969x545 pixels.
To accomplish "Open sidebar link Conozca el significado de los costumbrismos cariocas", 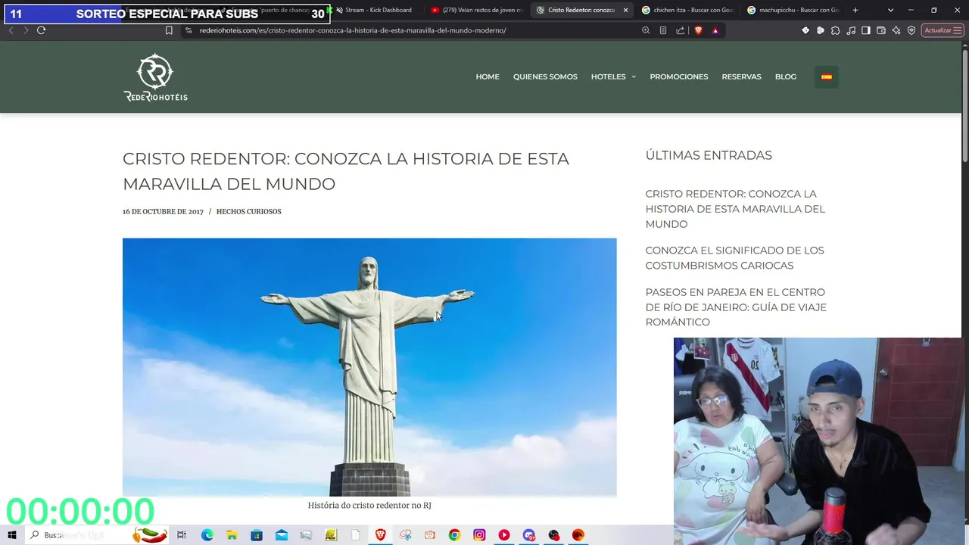I will coord(734,258).
